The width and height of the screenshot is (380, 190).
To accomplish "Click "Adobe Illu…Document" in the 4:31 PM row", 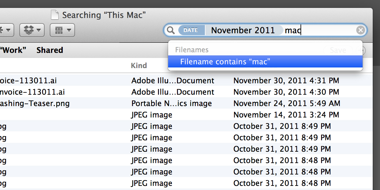I will point(173,81).
